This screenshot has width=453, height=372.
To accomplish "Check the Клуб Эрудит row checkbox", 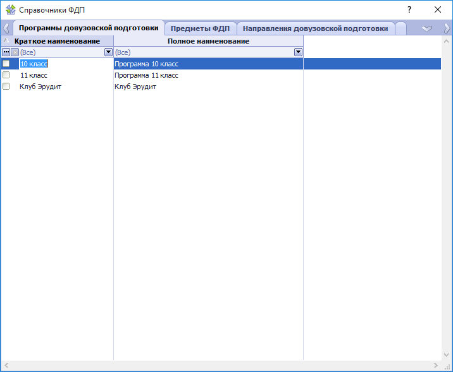I will click(6, 87).
